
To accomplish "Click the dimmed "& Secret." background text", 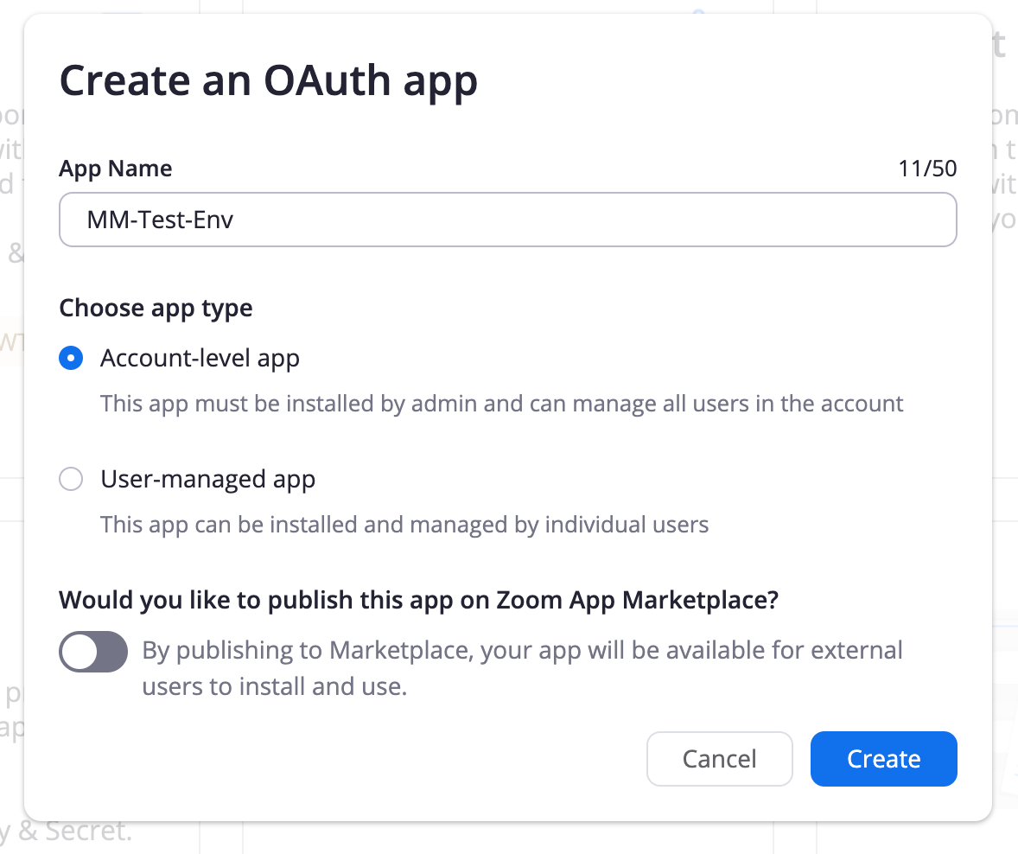I will pyautogui.click(x=78, y=832).
